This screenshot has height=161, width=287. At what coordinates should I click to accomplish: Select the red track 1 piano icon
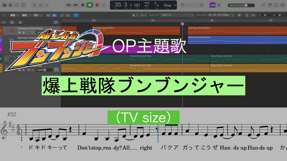[x=12, y=30]
